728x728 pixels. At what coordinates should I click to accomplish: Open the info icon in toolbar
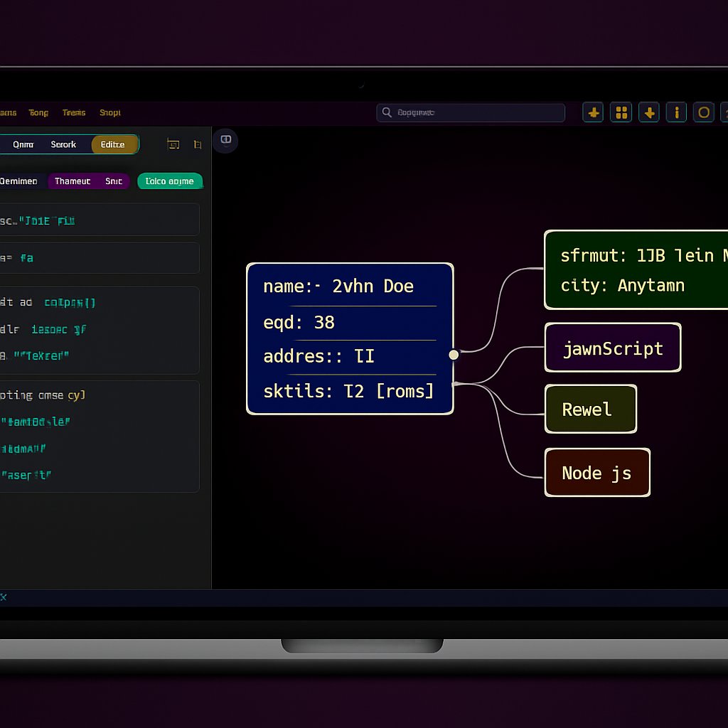tap(677, 112)
